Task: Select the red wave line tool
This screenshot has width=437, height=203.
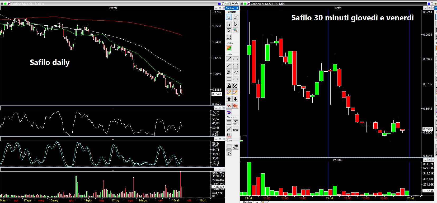Action: coord(229,106)
